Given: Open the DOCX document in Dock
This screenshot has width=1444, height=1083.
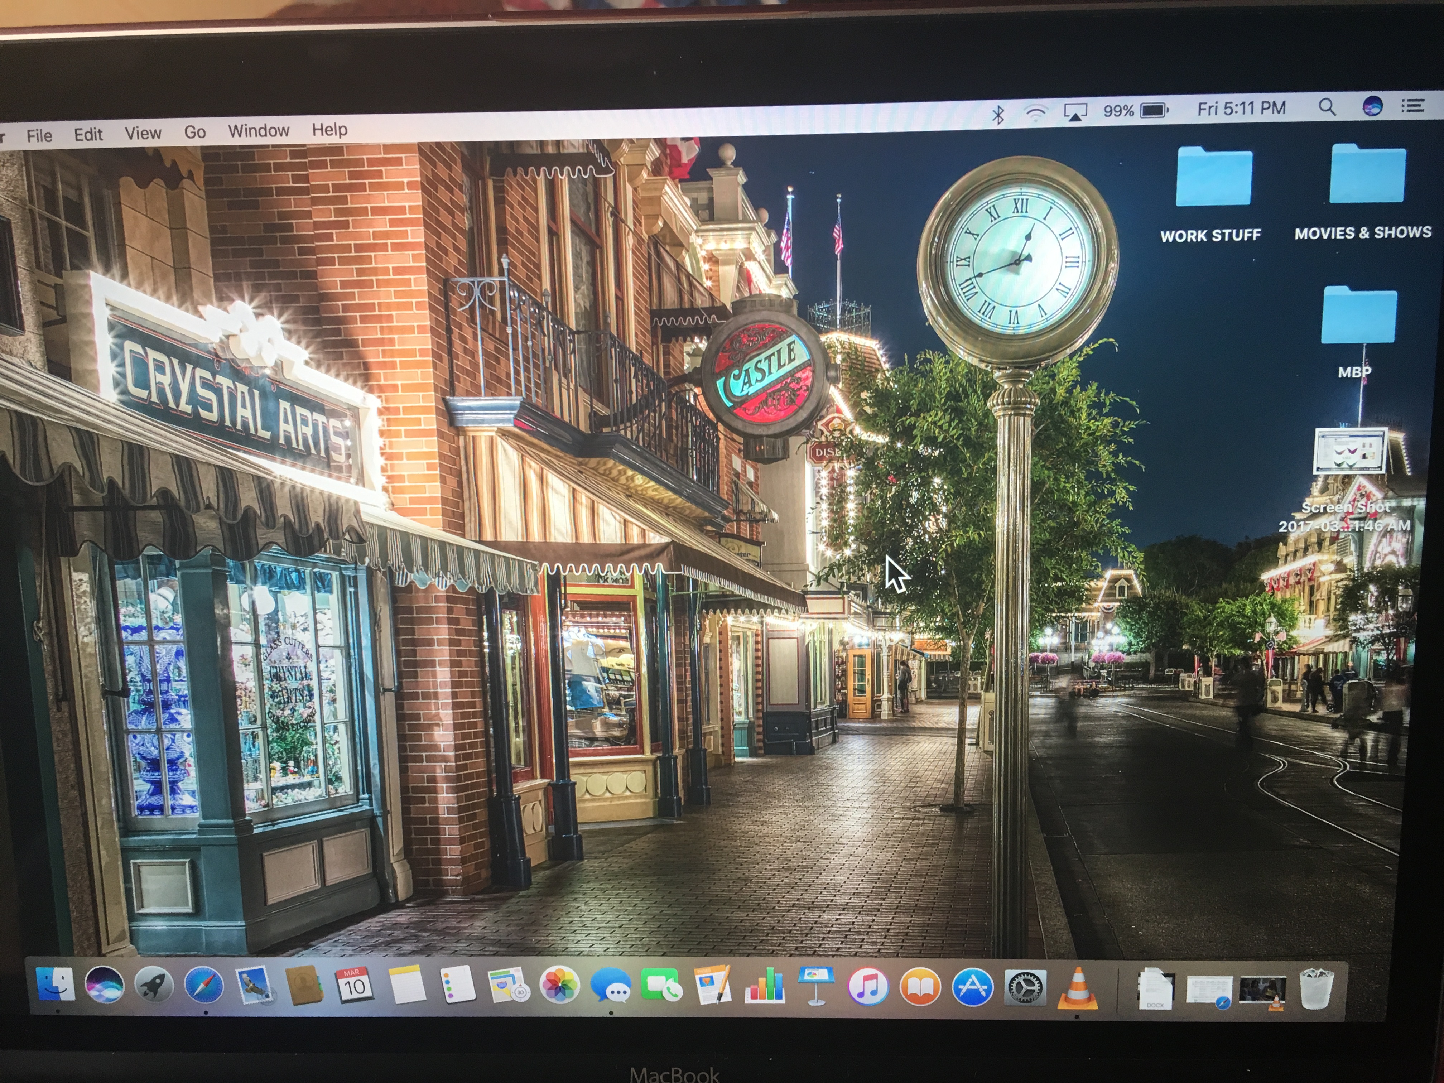Looking at the screenshot, I should [1155, 989].
